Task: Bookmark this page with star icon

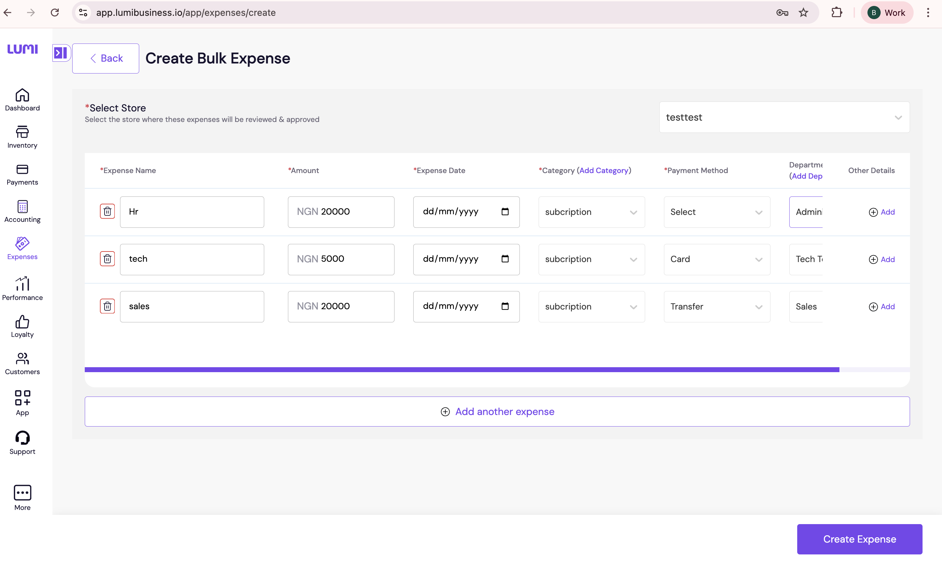Action: tap(803, 13)
